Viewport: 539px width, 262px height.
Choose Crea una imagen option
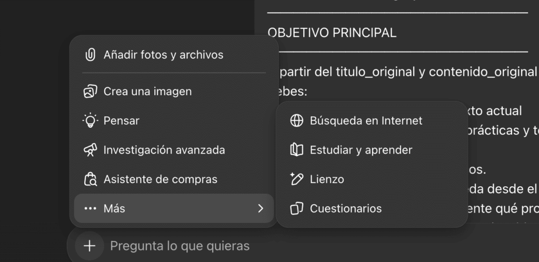click(x=174, y=92)
